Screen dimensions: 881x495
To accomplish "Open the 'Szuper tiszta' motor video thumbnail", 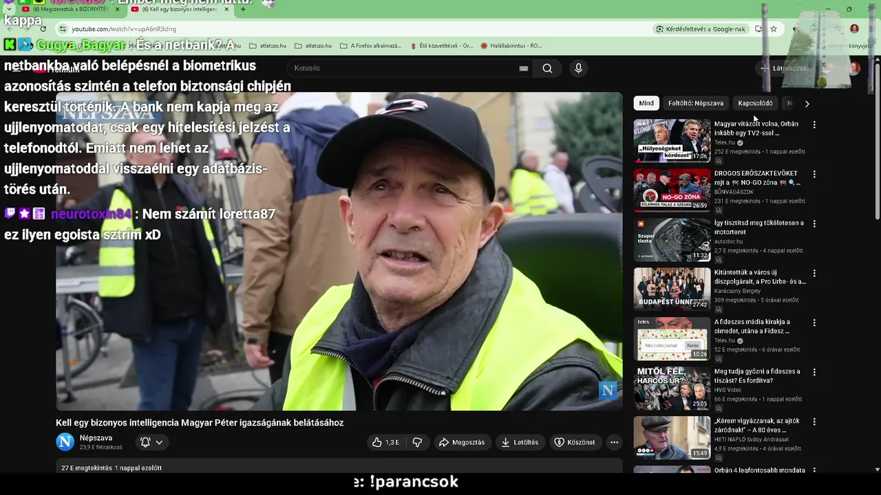I will pyautogui.click(x=672, y=240).
